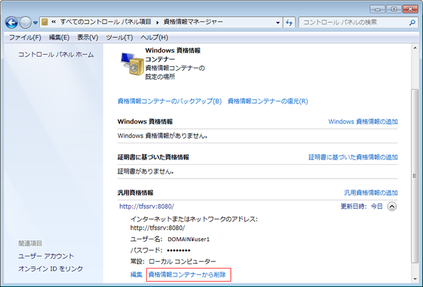Click Windows 資格情報の追加 link

click(x=363, y=122)
